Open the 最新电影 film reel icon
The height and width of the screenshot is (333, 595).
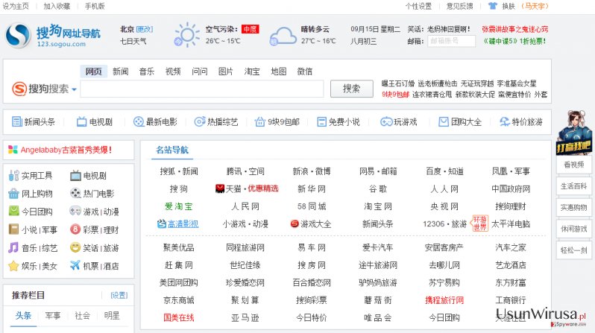coord(139,121)
